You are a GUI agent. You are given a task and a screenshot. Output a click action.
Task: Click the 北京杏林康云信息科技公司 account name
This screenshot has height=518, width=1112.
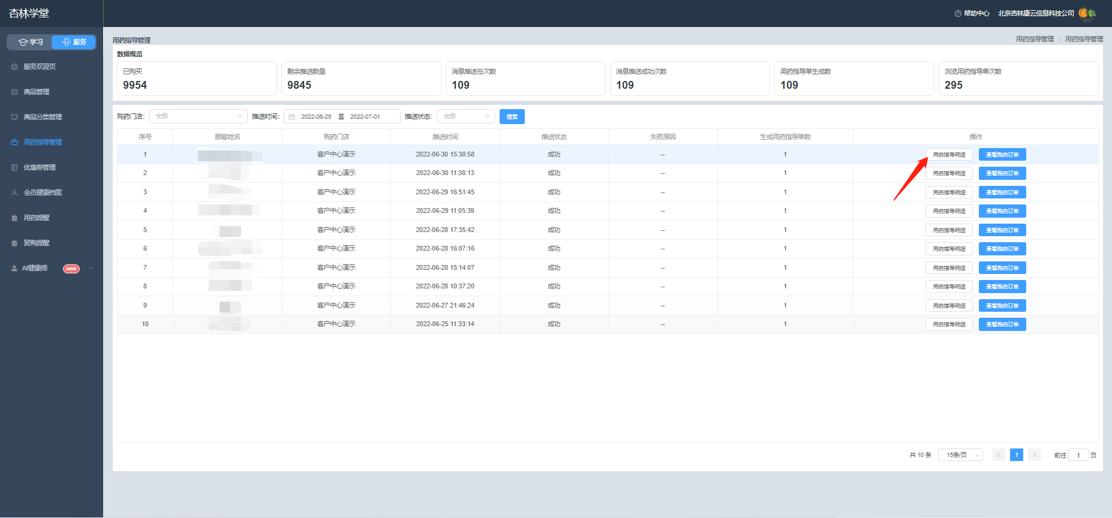point(1036,13)
